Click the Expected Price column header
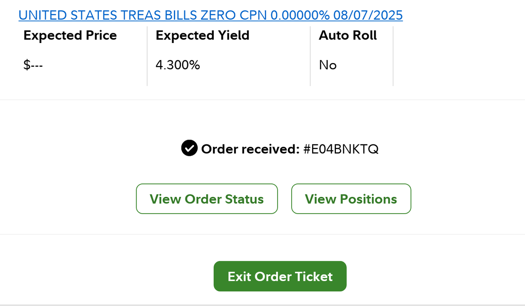The height and width of the screenshot is (307, 525). pos(70,36)
